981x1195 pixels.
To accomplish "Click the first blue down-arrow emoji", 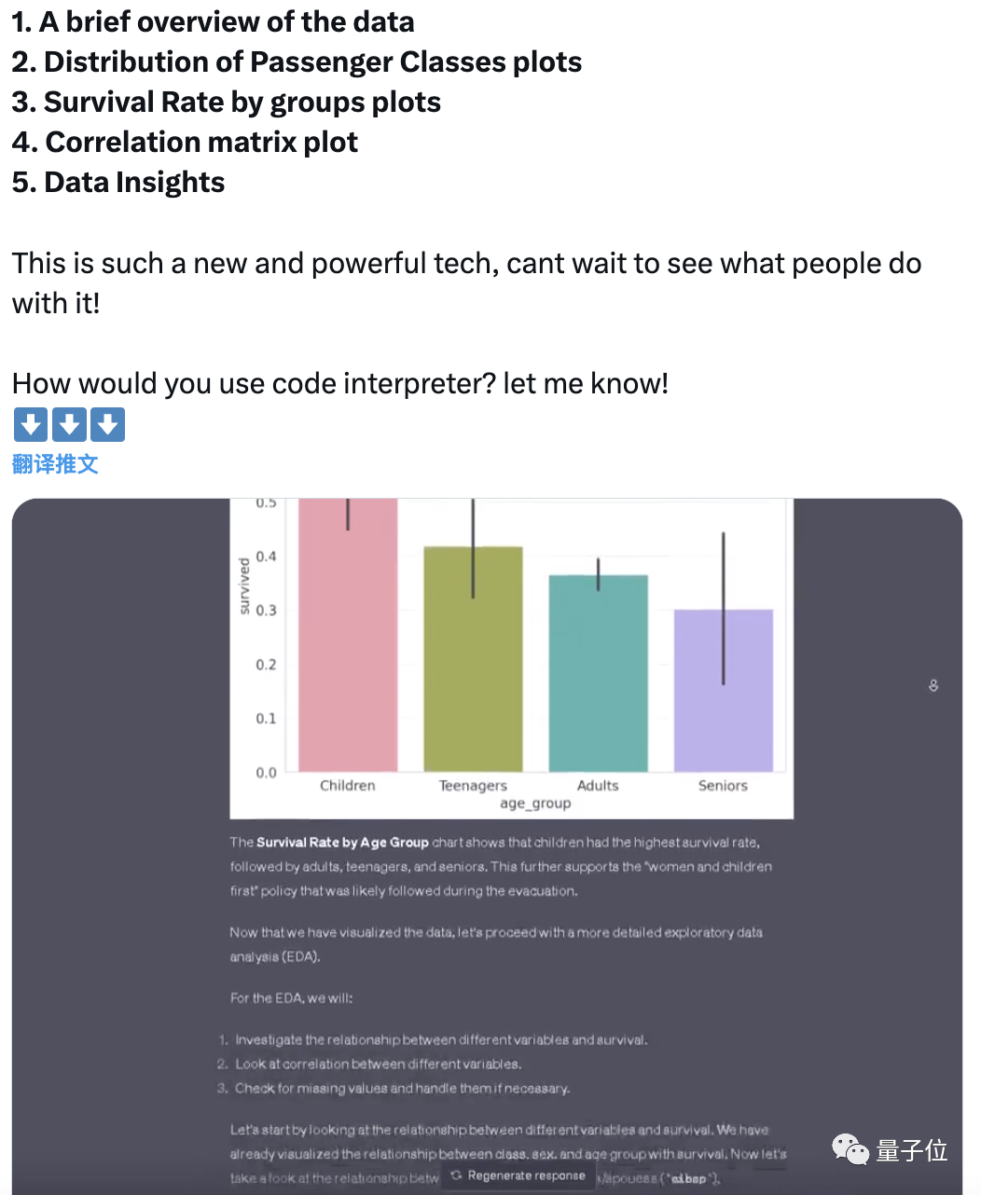I will pos(31,425).
